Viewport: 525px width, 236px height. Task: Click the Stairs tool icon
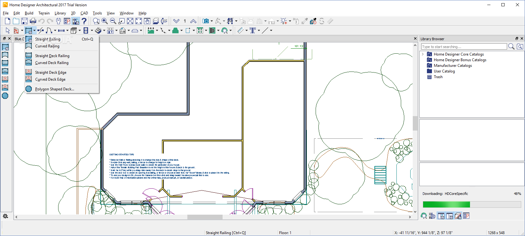coord(98,30)
